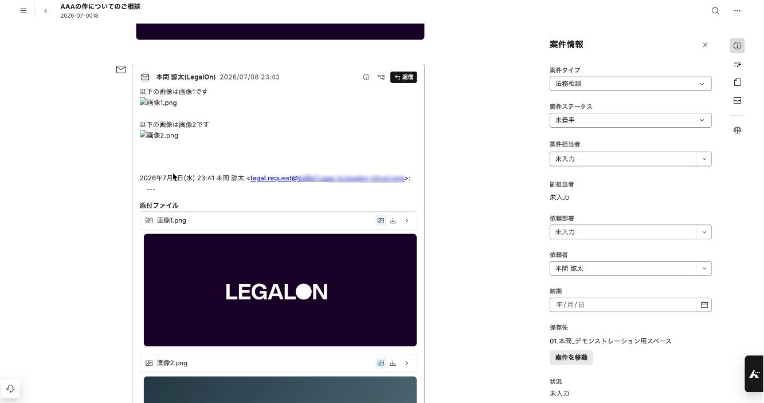
Task: Open the dark assistant widget tab
Action: (x=754, y=374)
